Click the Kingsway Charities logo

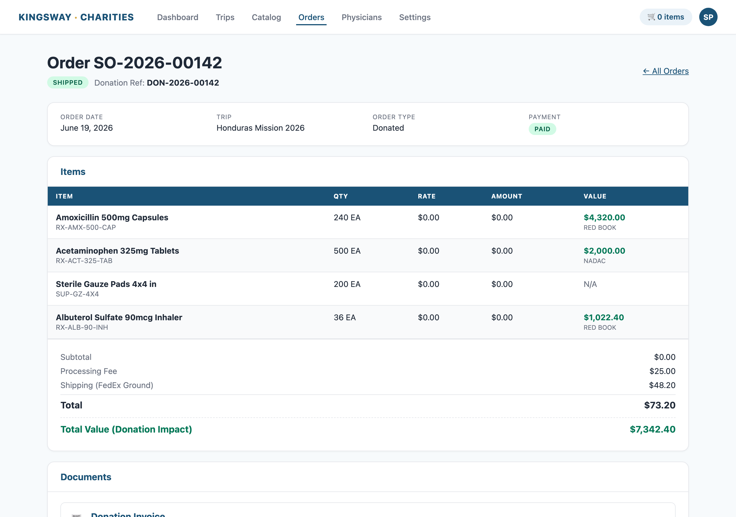76,17
